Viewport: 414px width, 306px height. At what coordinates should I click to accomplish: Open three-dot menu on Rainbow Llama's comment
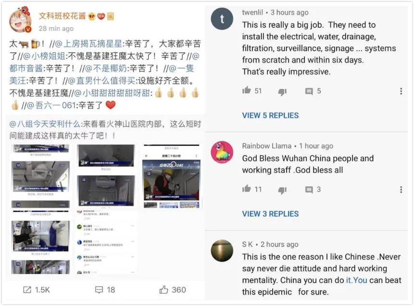click(401, 190)
